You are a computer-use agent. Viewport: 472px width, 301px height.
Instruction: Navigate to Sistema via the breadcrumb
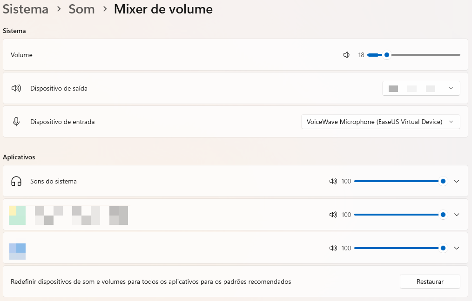coord(26,9)
